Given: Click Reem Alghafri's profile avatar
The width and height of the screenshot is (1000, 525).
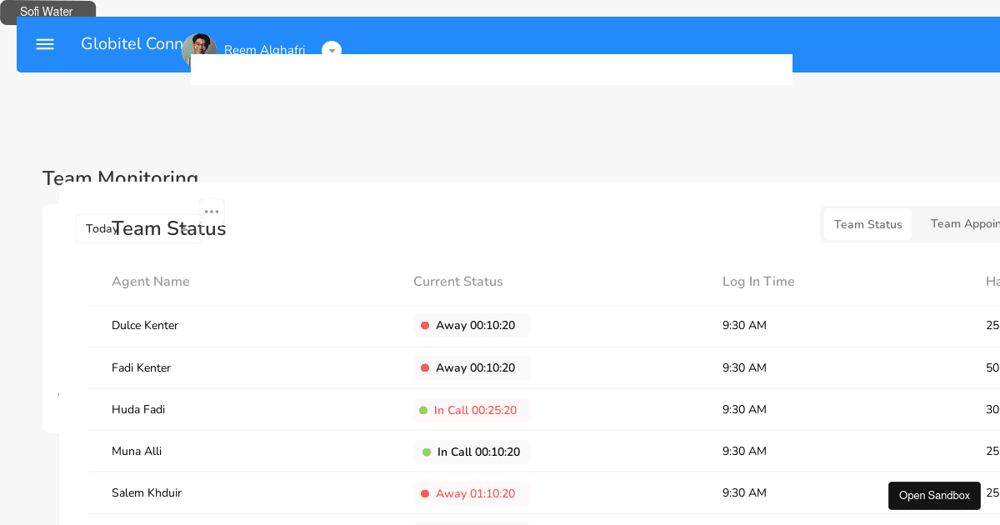Looking at the screenshot, I should (198, 48).
